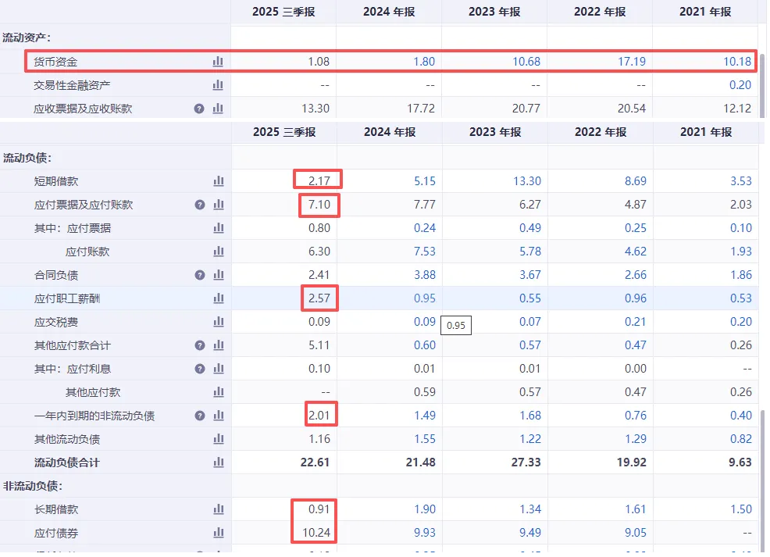Open chart icon for 合同负债 row

[219, 275]
